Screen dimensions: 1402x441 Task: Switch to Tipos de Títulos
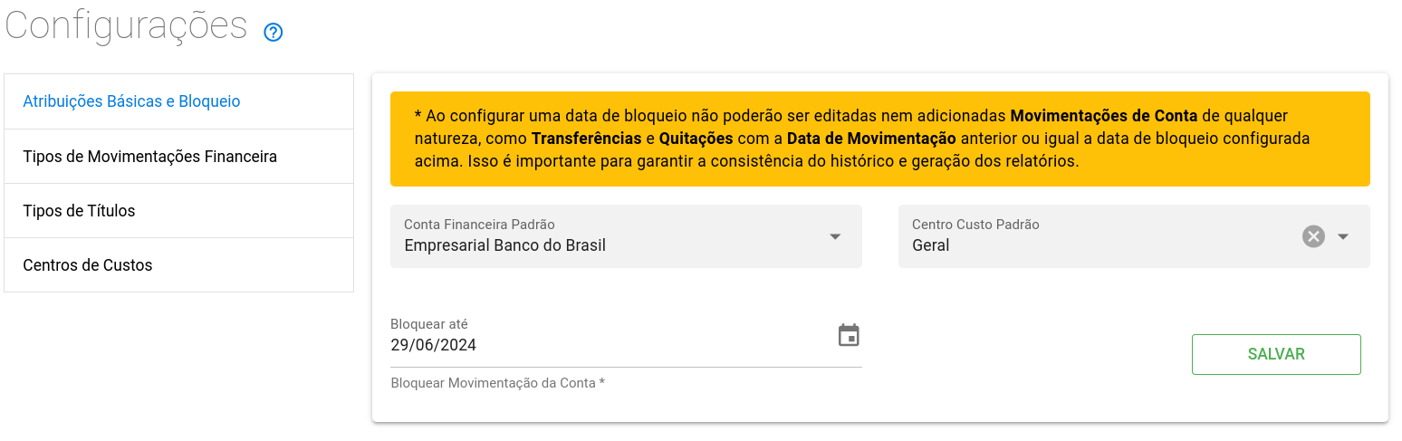(79, 211)
